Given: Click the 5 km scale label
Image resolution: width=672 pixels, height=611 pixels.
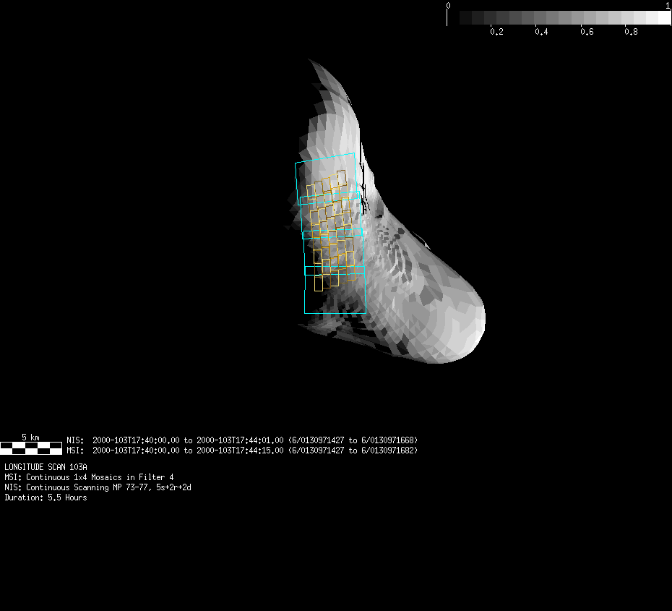Looking at the screenshot, I should point(30,437).
